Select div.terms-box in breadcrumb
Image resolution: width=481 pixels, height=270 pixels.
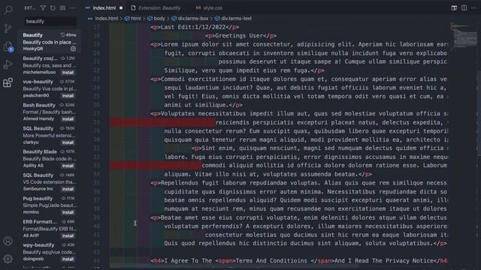[x=193, y=18]
